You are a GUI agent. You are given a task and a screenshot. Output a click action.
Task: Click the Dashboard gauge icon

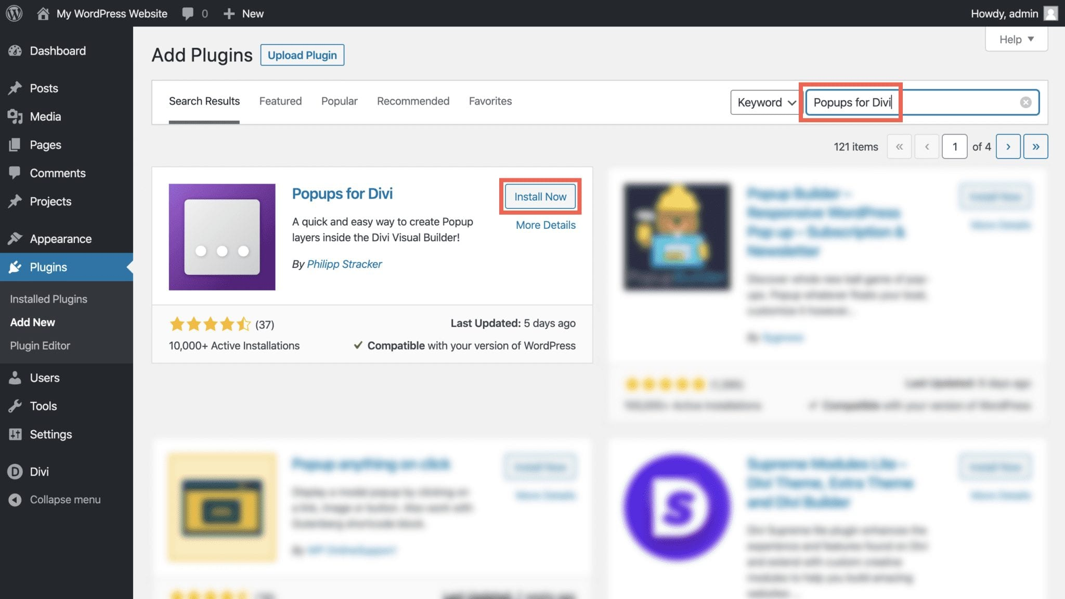[x=15, y=50]
